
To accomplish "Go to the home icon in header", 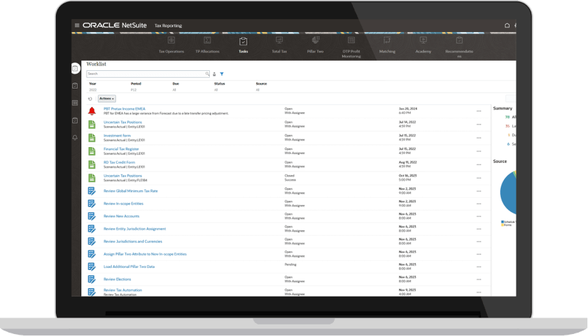I will click(507, 25).
